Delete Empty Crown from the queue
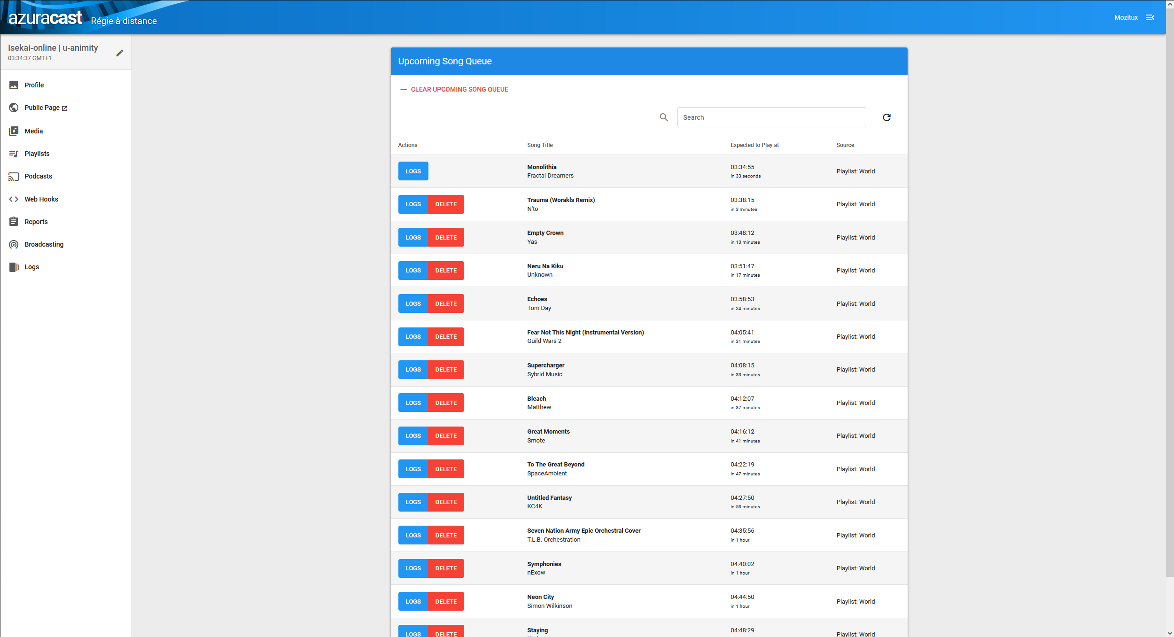Image resolution: width=1174 pixels, height=637 pixels. tap(446, 237)
